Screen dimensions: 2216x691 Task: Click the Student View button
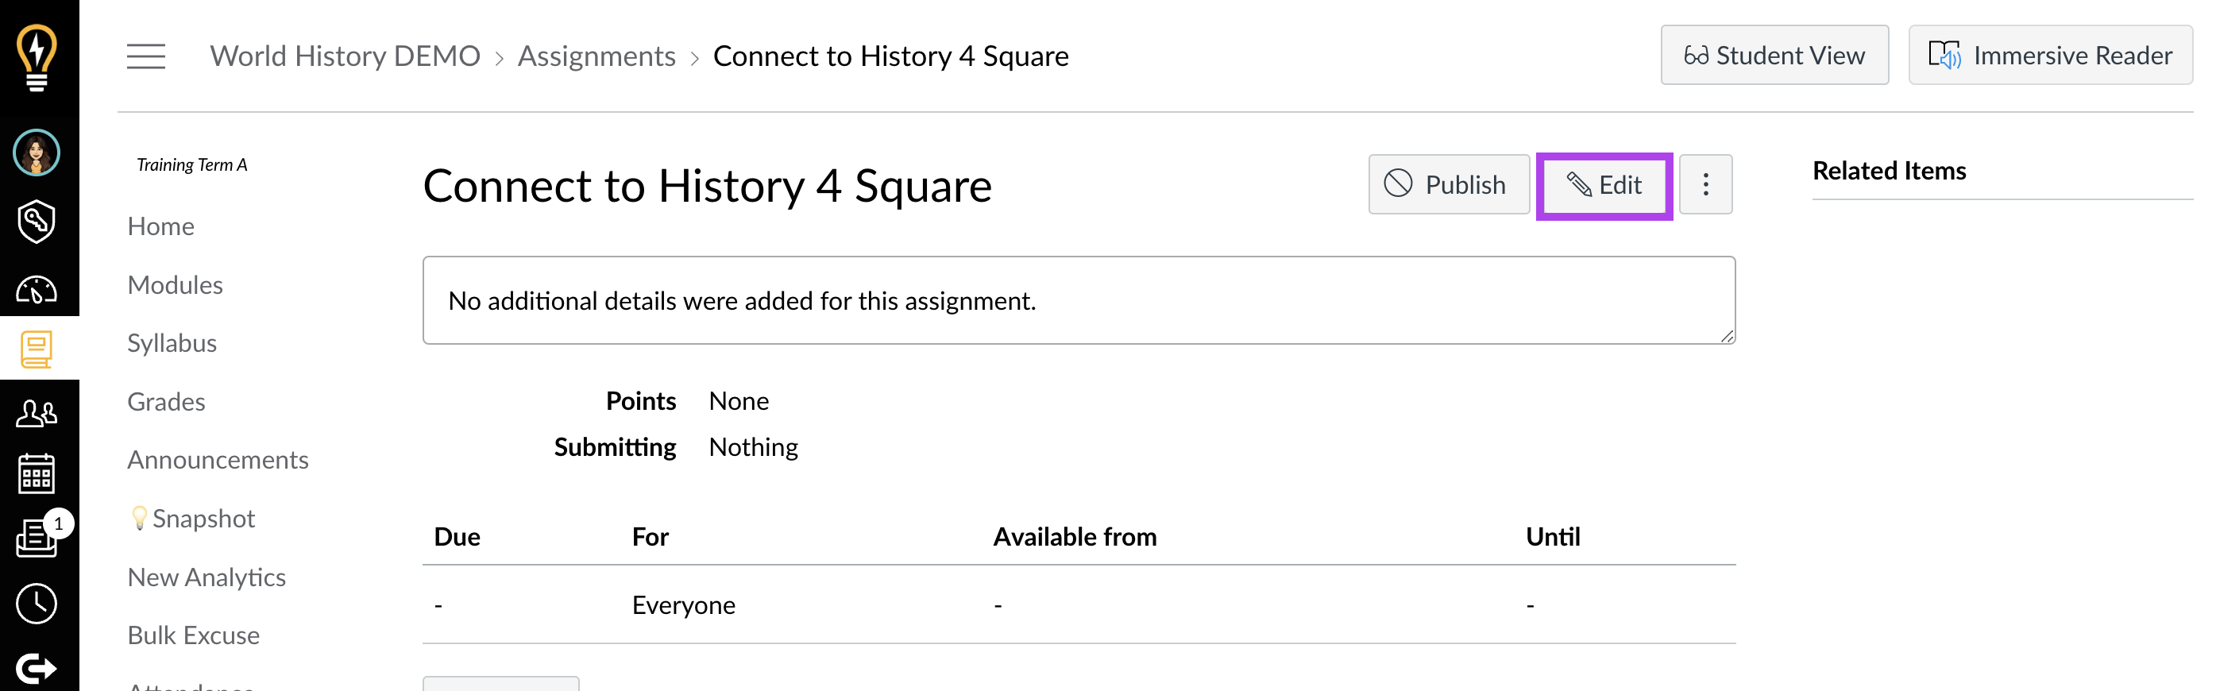(x=1774, y=55)
